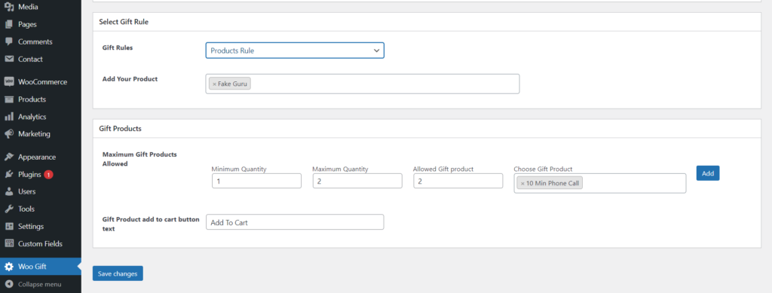Viewport: 772px width, 293px height.
Task: Click the Save changes button
Action: [x=118, y=273]
